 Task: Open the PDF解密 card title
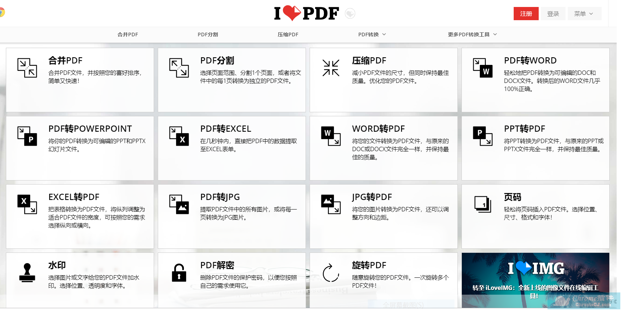click(x=217, y=265)
